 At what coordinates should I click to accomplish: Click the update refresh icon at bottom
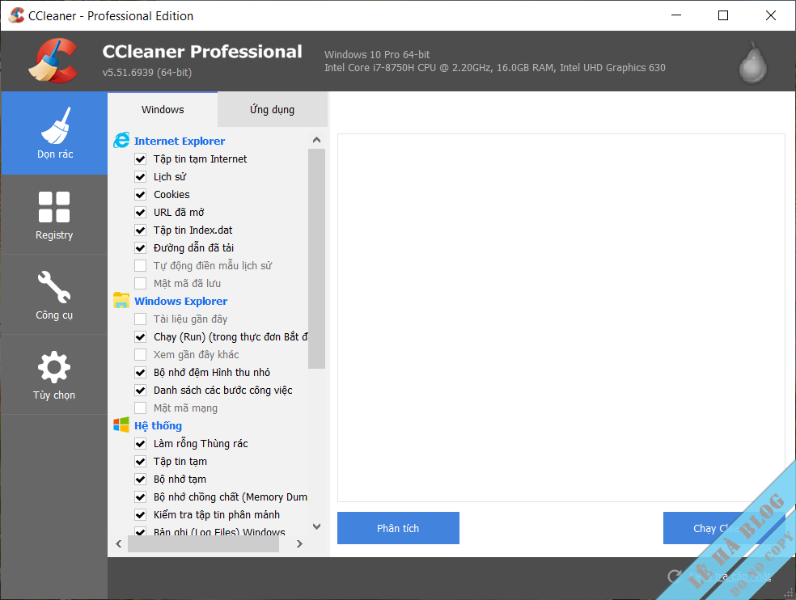675,576
